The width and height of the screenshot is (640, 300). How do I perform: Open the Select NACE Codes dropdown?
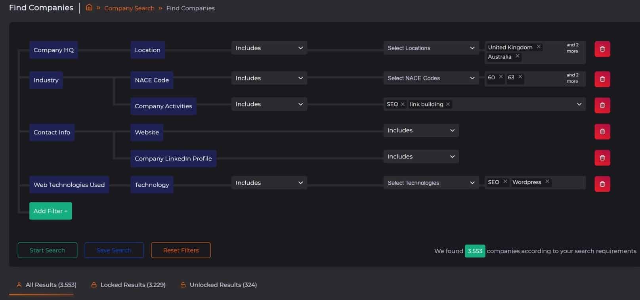[x=430, y=78]
